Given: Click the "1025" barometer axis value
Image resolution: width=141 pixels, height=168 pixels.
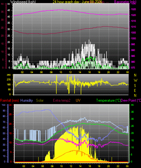Looking at the screenshot, I should coord(134,9).
